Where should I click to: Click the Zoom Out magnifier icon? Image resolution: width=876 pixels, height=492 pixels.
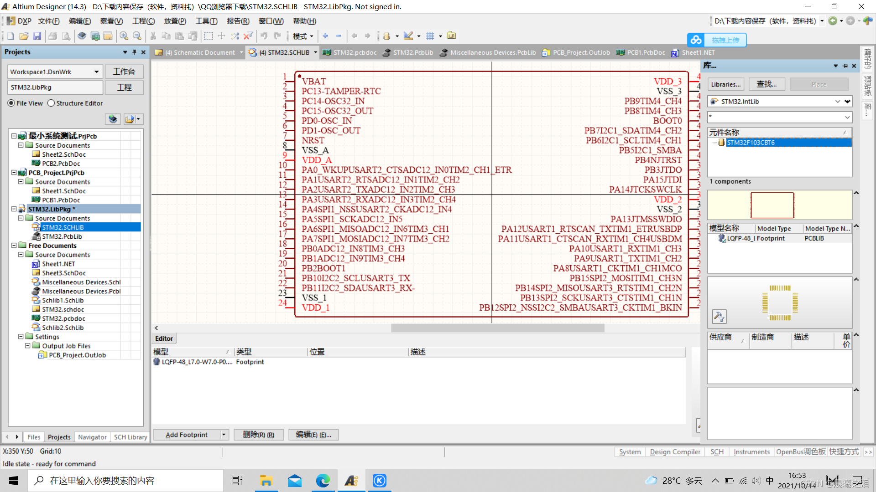[x=137, y=36]
